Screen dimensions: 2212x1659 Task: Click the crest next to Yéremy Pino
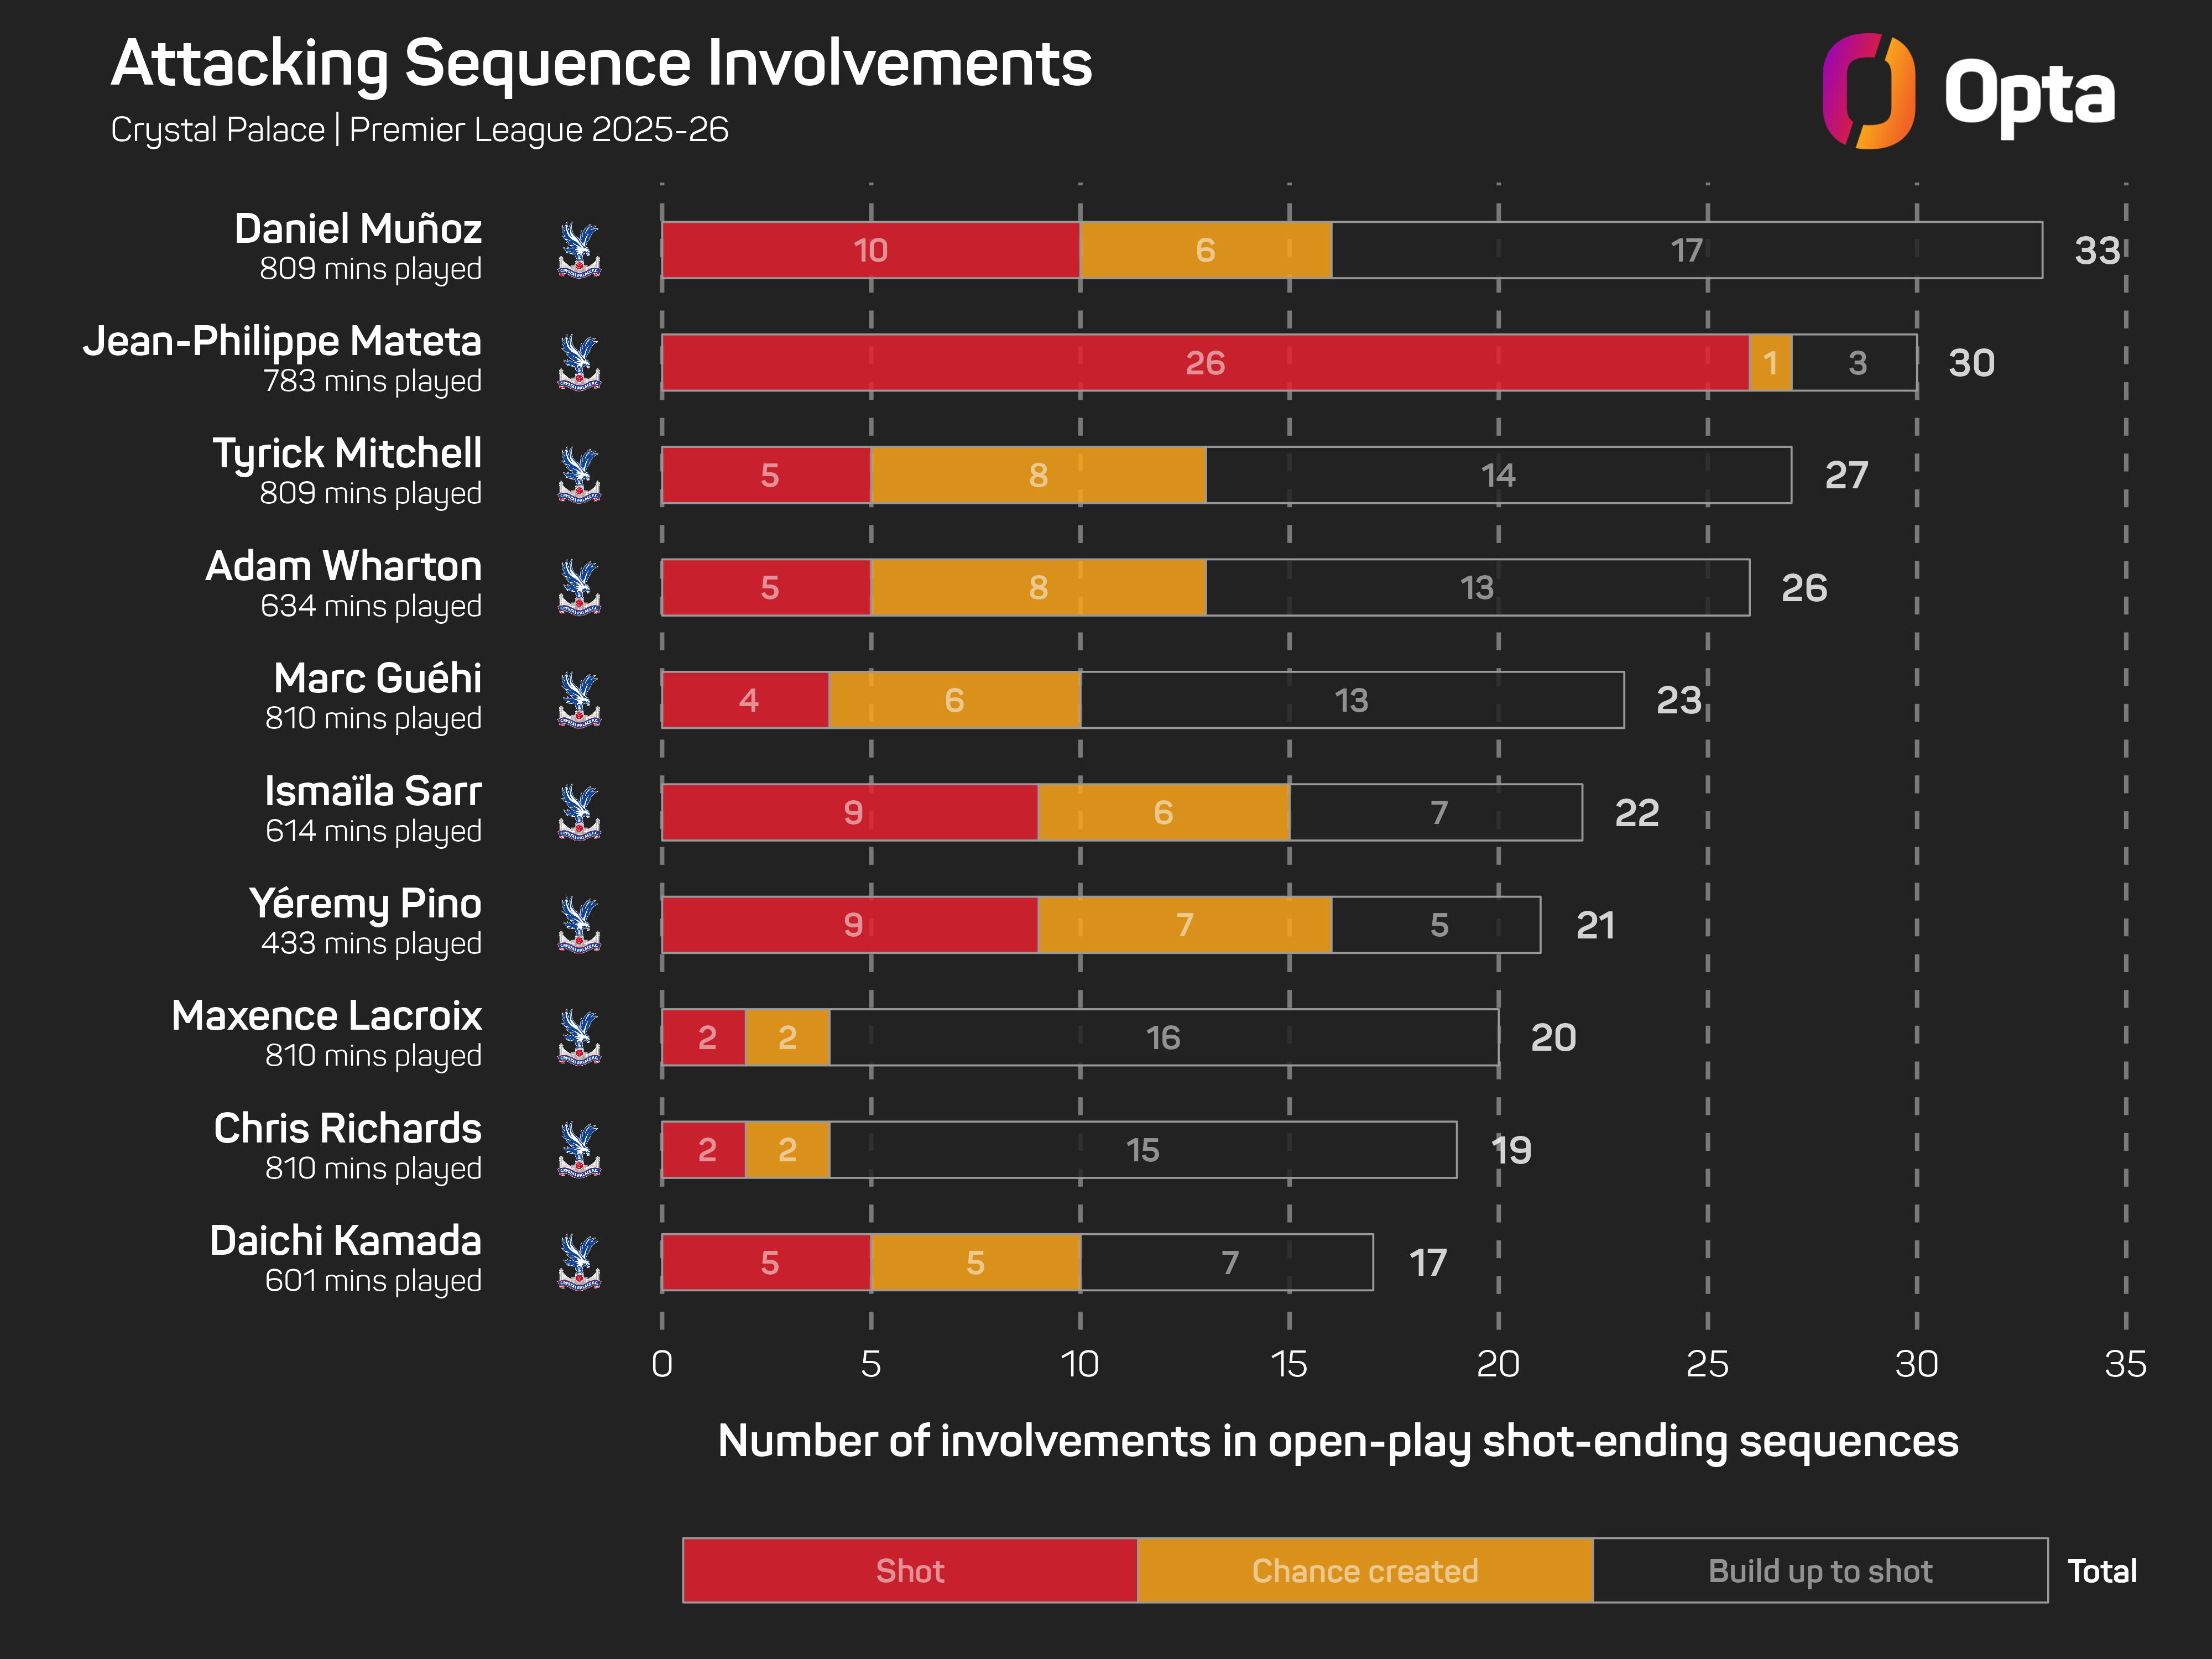coord(579,925)
